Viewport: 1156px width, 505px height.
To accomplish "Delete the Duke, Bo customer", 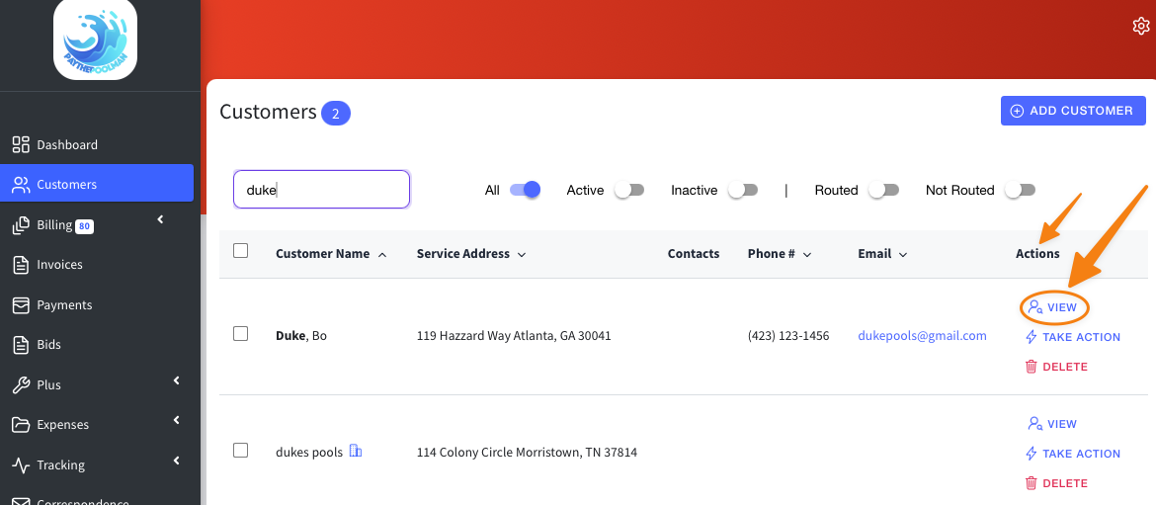I will point(1056,367).
